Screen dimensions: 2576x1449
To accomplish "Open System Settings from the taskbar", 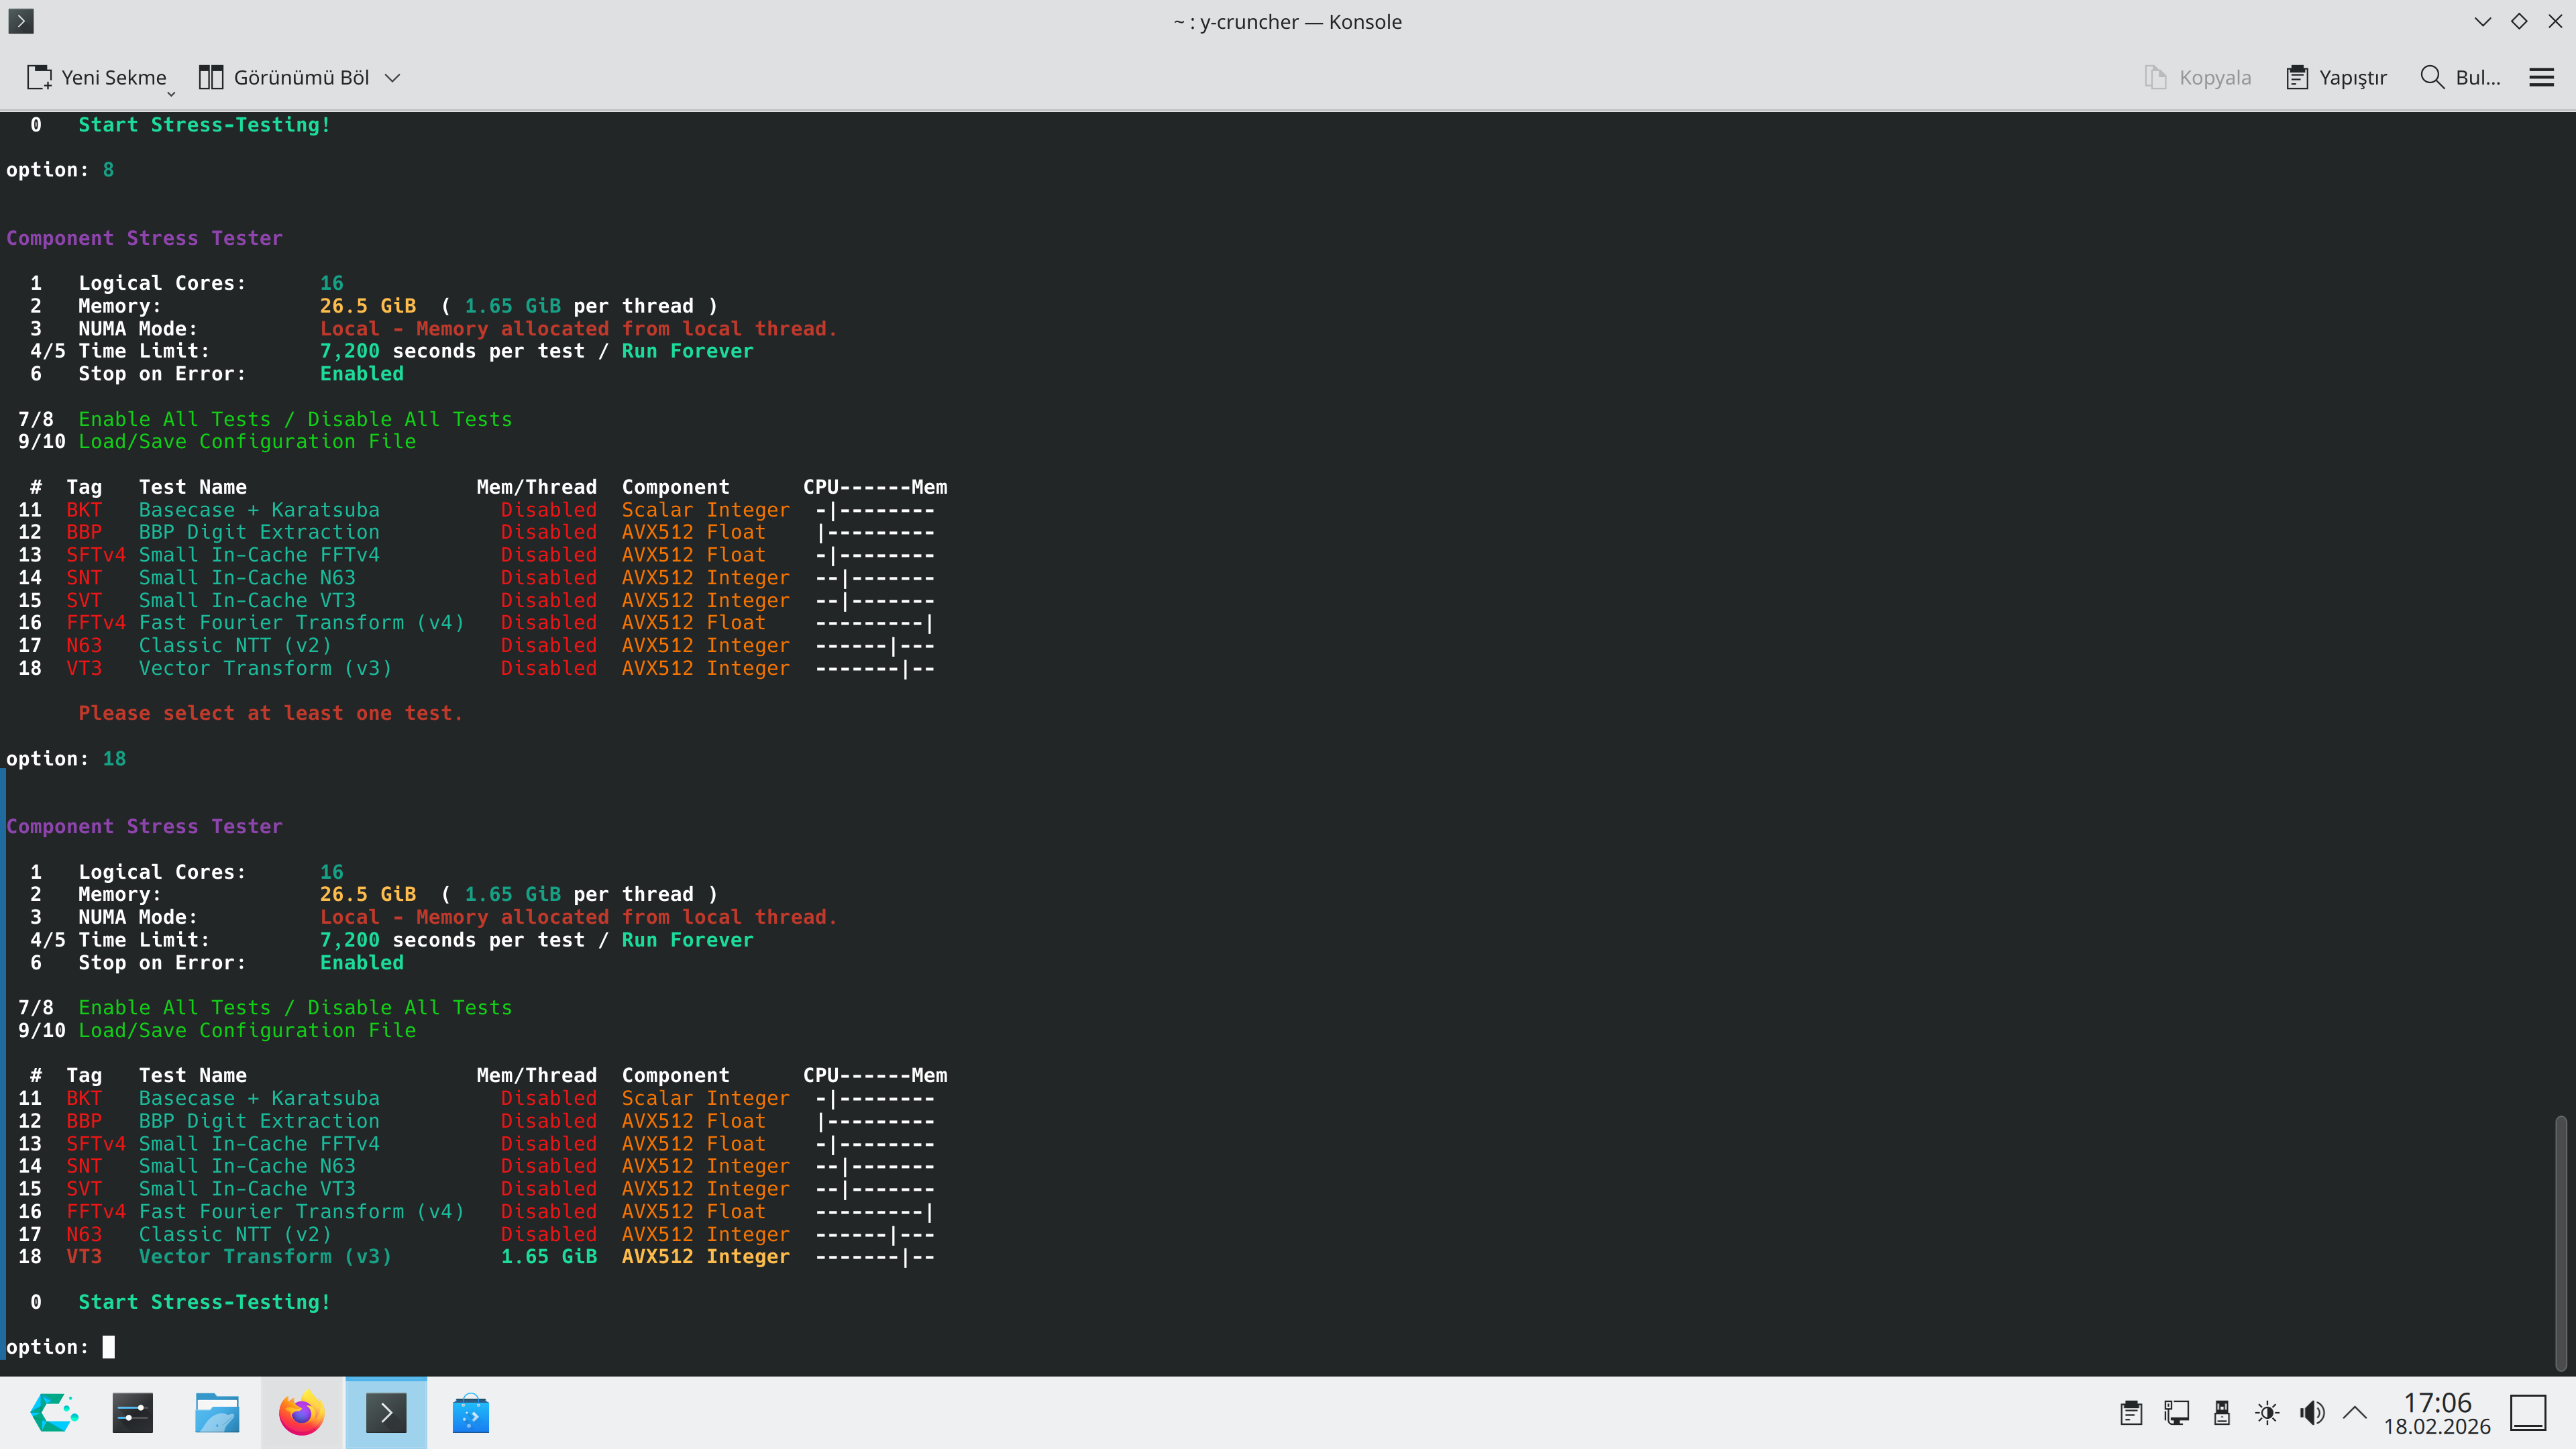I will tap(133, 1413).
